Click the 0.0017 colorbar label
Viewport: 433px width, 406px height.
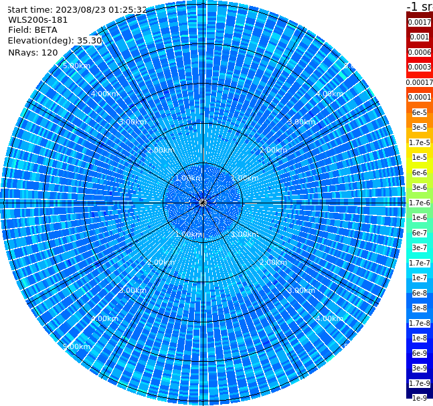tap(420, 22)
